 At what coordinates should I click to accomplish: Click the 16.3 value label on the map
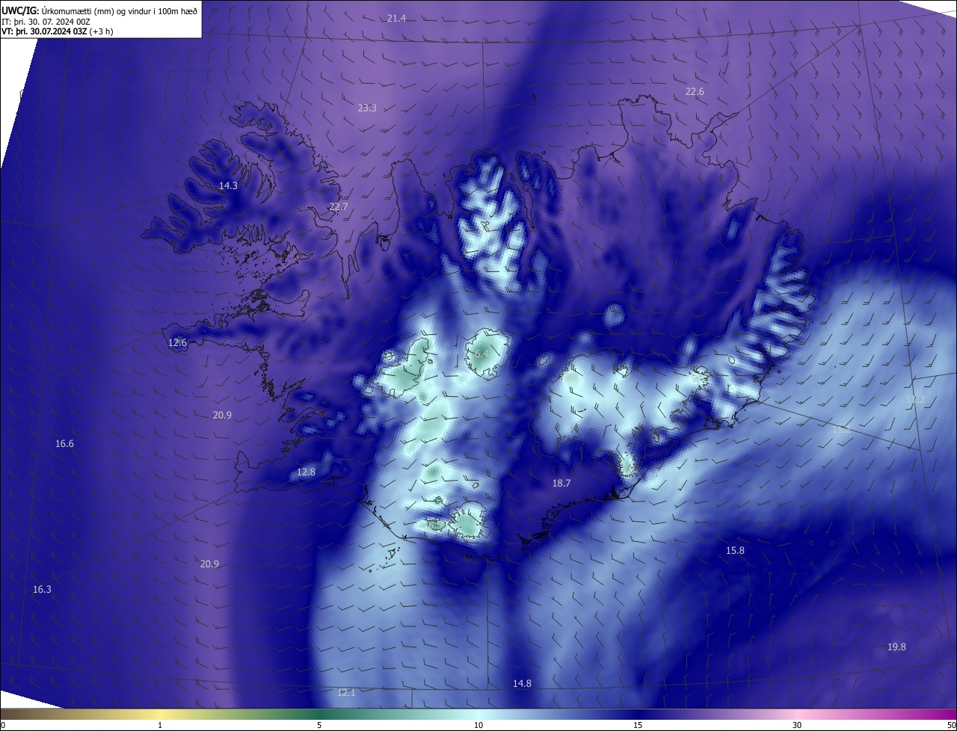point(42,590)
